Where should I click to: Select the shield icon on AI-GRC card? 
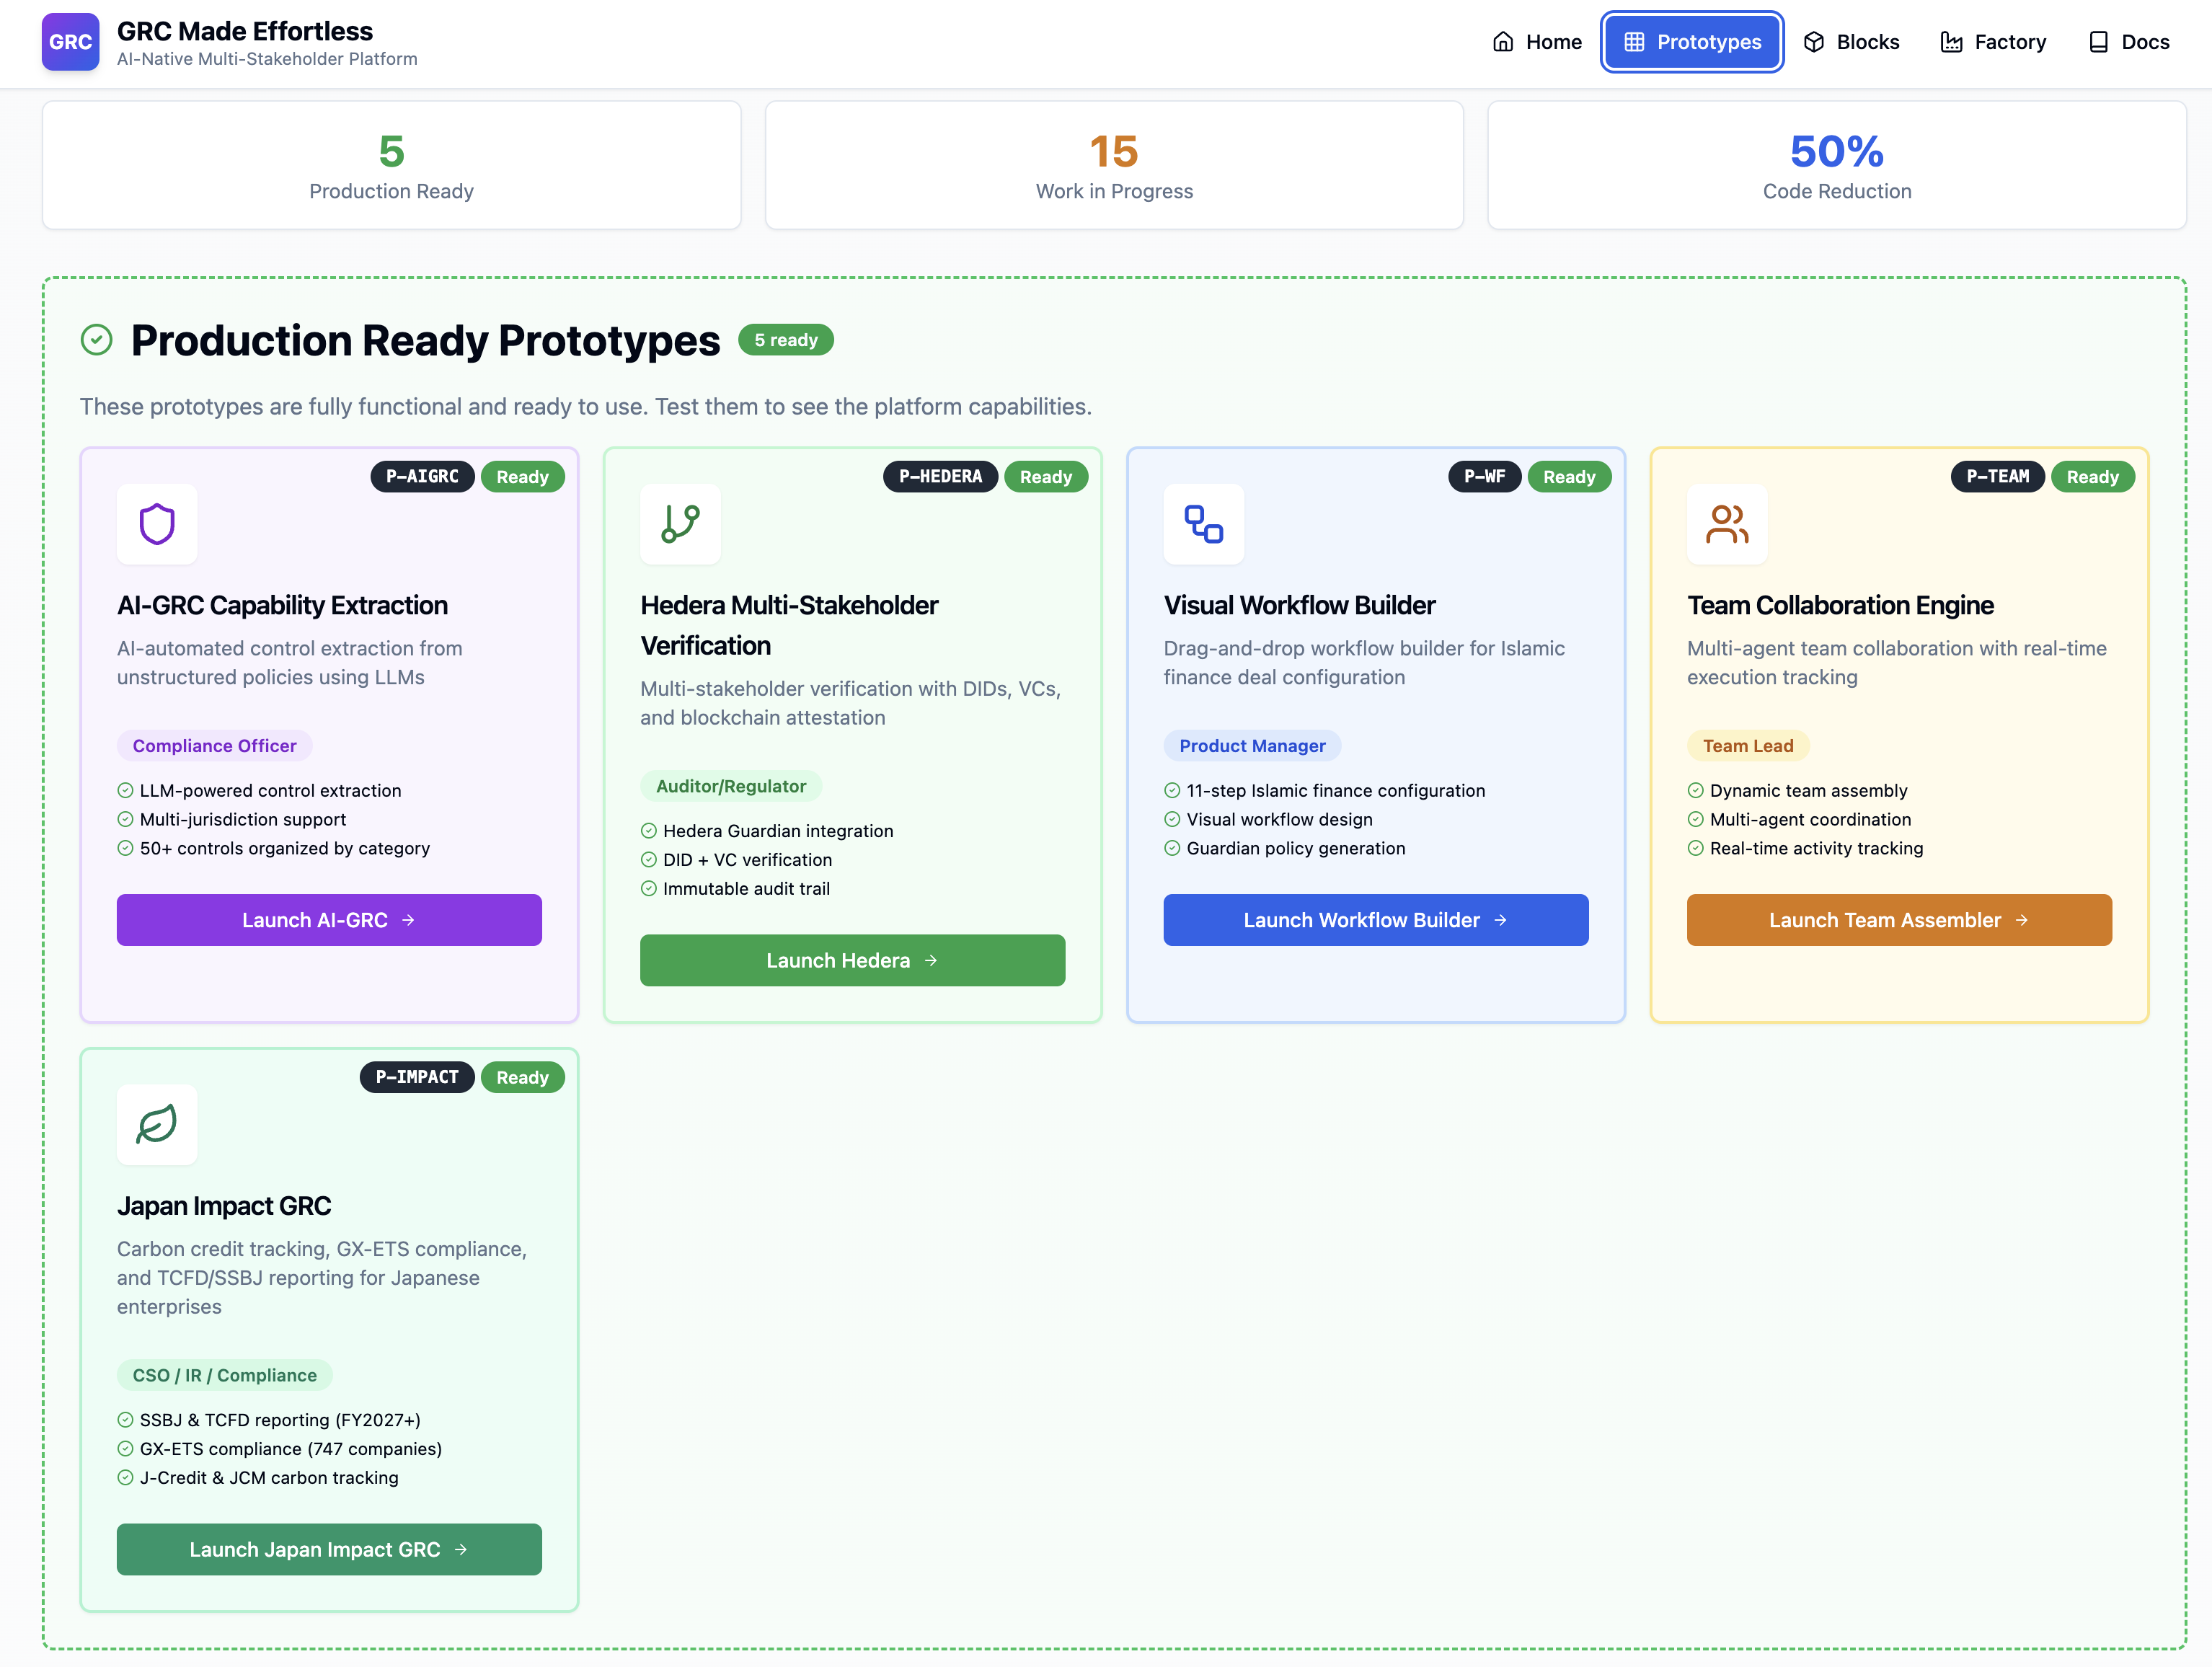(157, 524)
